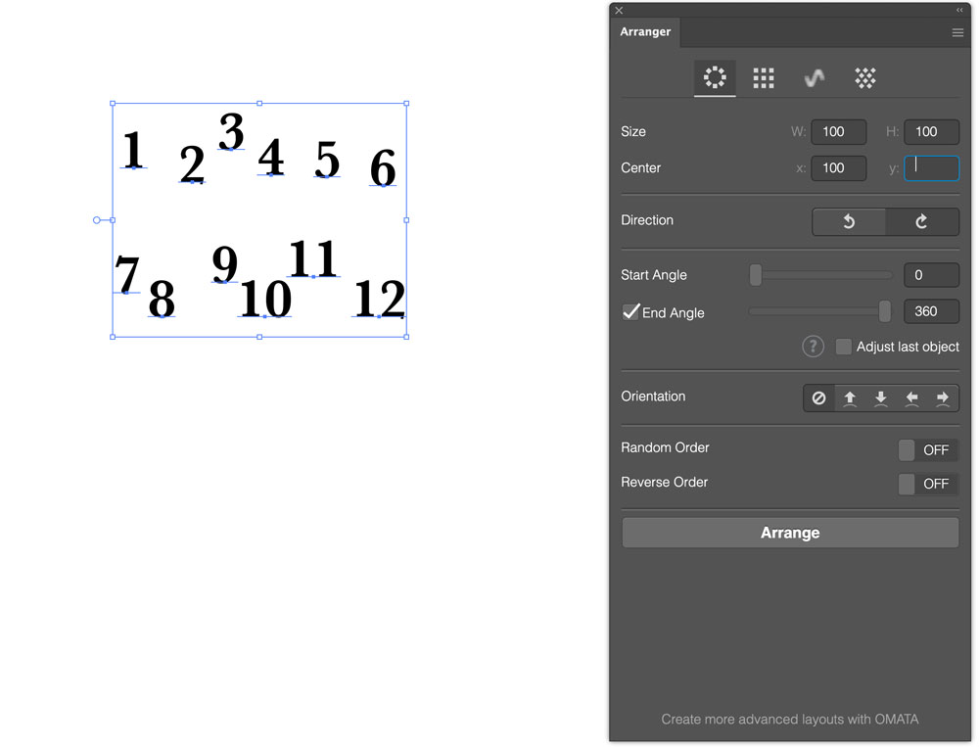
Task: Set orientation to point left
Action: click(911, 397)
